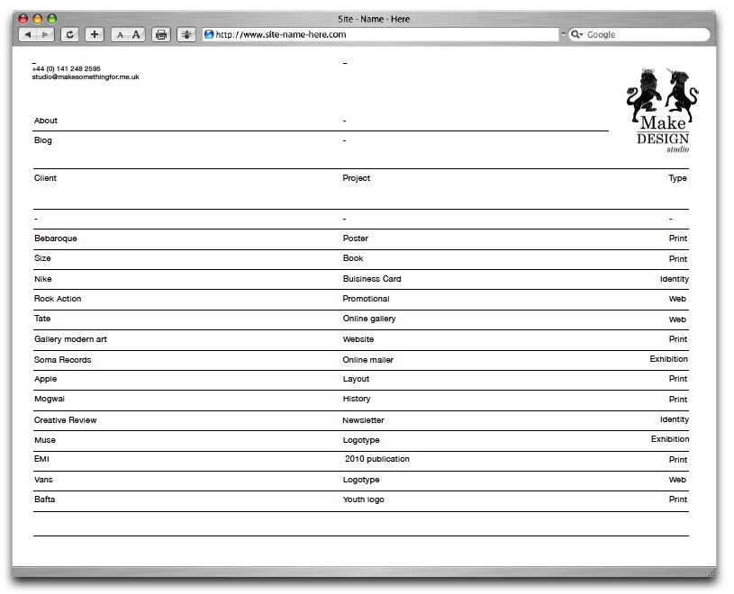The image size is (734, 594).
Task: Click Web type in the Tate row
Action: point(677,319)
